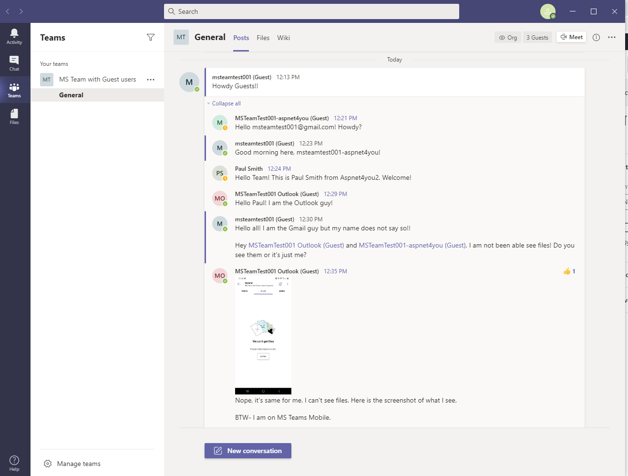The width and height of the screenshot is (628, 476).
Task: Click the 3 Guests button
Action: pyautogui.click(x=537, y=37)
